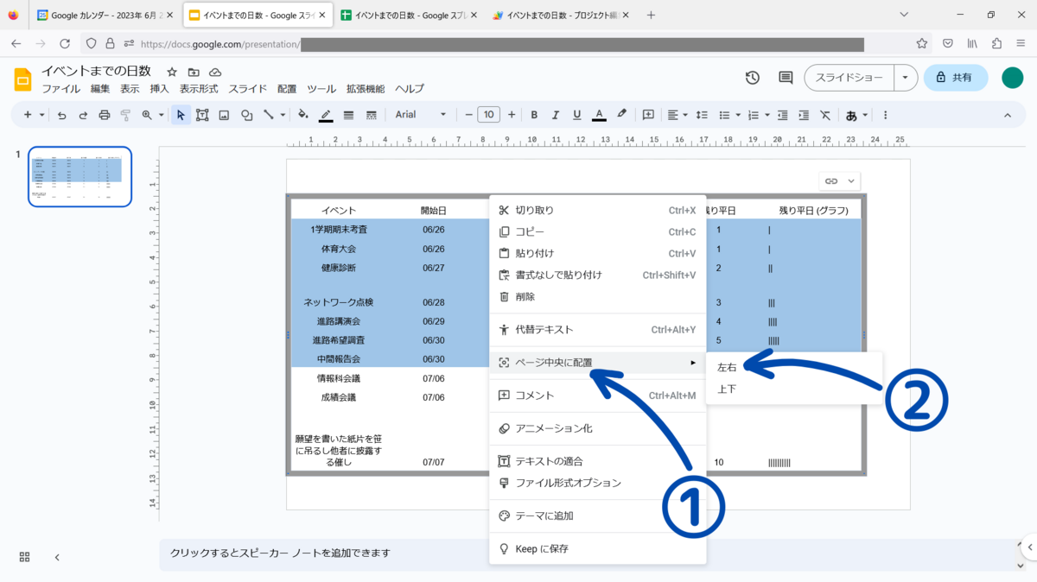Click the 共有 share button
Image resolution: width=1037 pixels, height=582 pixels.
(956, 78)
